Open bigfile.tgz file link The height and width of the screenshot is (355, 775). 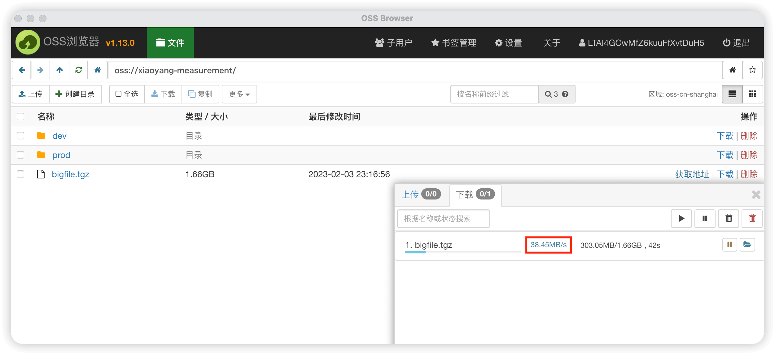click(71, 174)
